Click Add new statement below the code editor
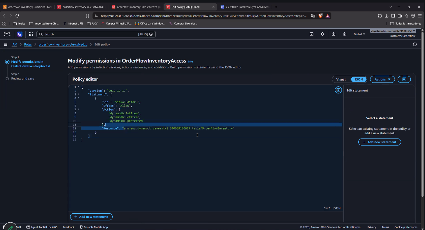 91,217
